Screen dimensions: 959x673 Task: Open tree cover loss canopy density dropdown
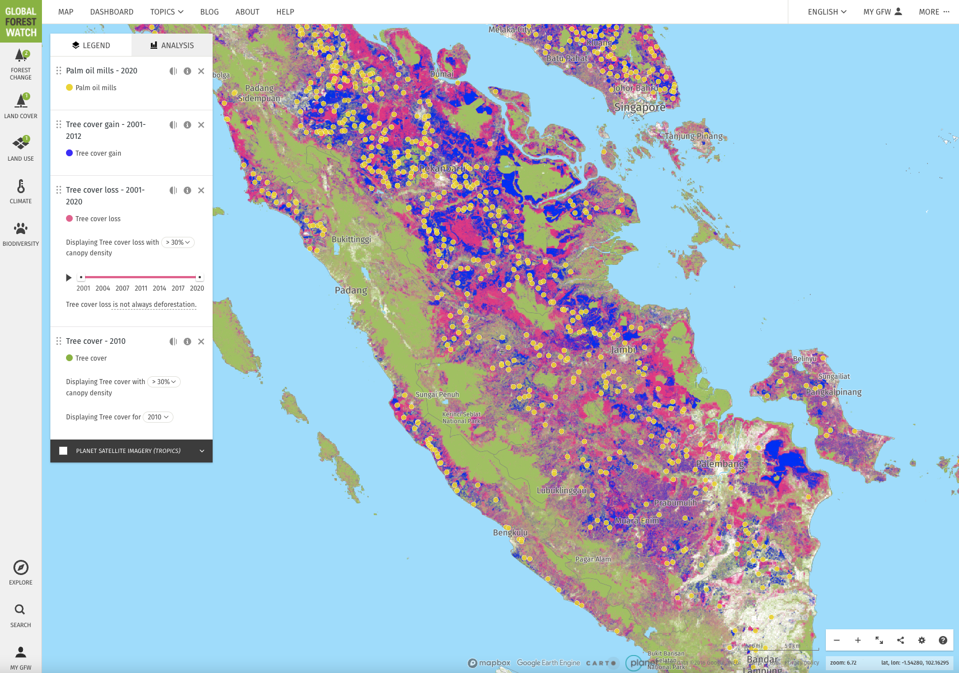[x=178, y=242]
